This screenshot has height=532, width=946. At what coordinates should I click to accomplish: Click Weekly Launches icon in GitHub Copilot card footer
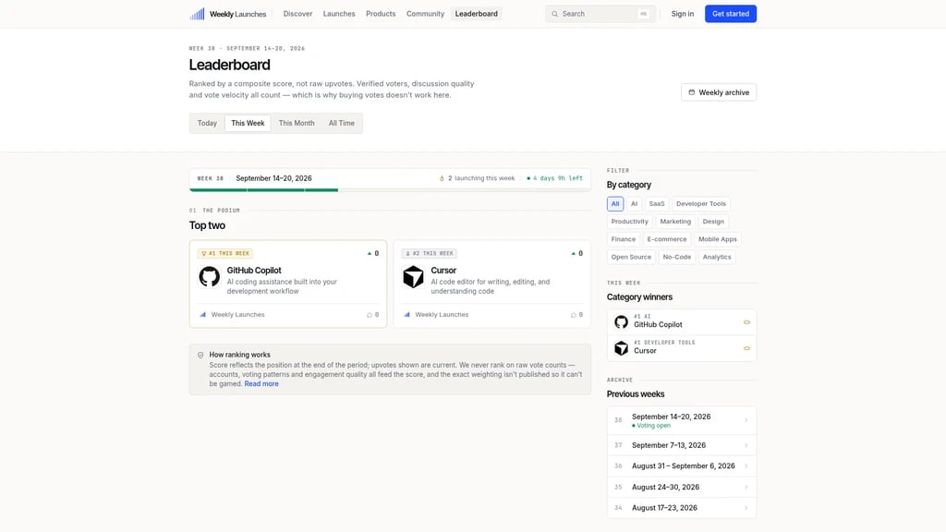[202, 315]
